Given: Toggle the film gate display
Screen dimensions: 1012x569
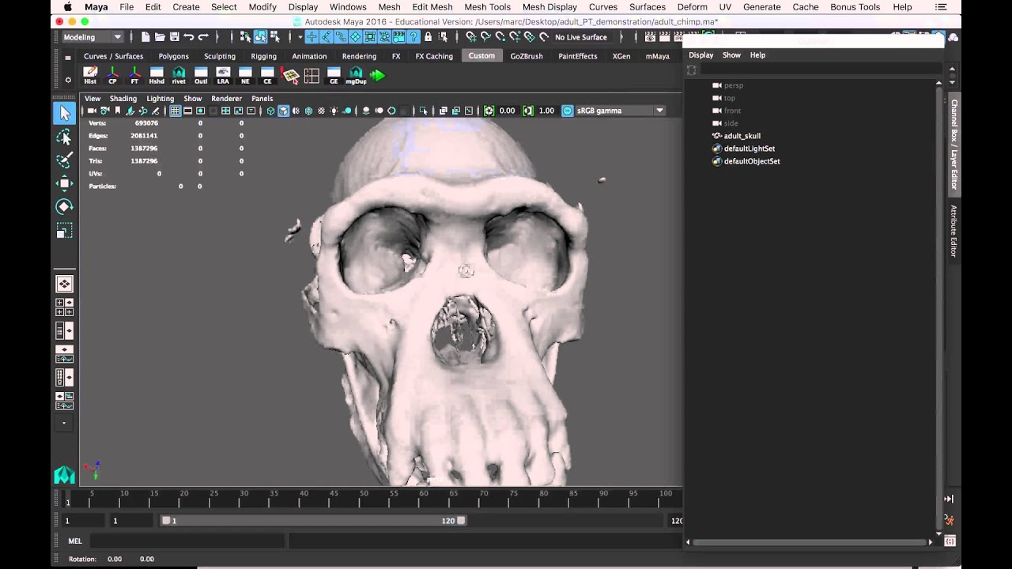Looking at the screenshot, I should pyautogui.click(x=188, y=111).
